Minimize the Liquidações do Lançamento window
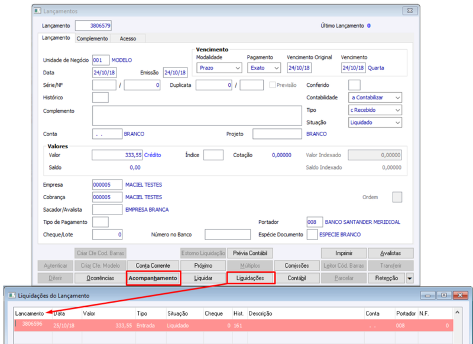This screenshot has width=473, height=344. point(427,295)
